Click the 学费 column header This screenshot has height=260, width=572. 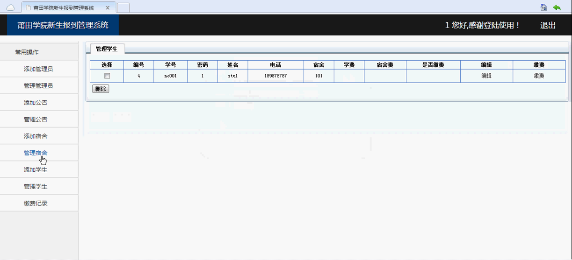pos(349,65)
